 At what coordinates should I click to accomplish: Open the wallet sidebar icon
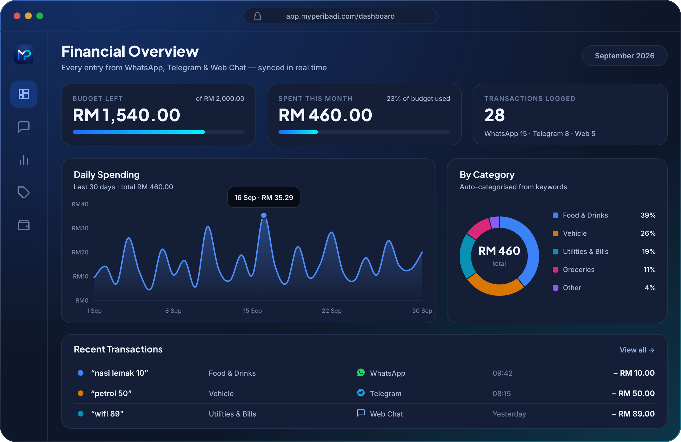pos(24,225)
